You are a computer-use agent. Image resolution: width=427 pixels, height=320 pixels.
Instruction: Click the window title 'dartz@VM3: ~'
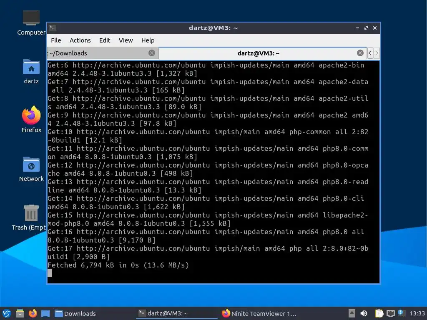click(213, 28)
